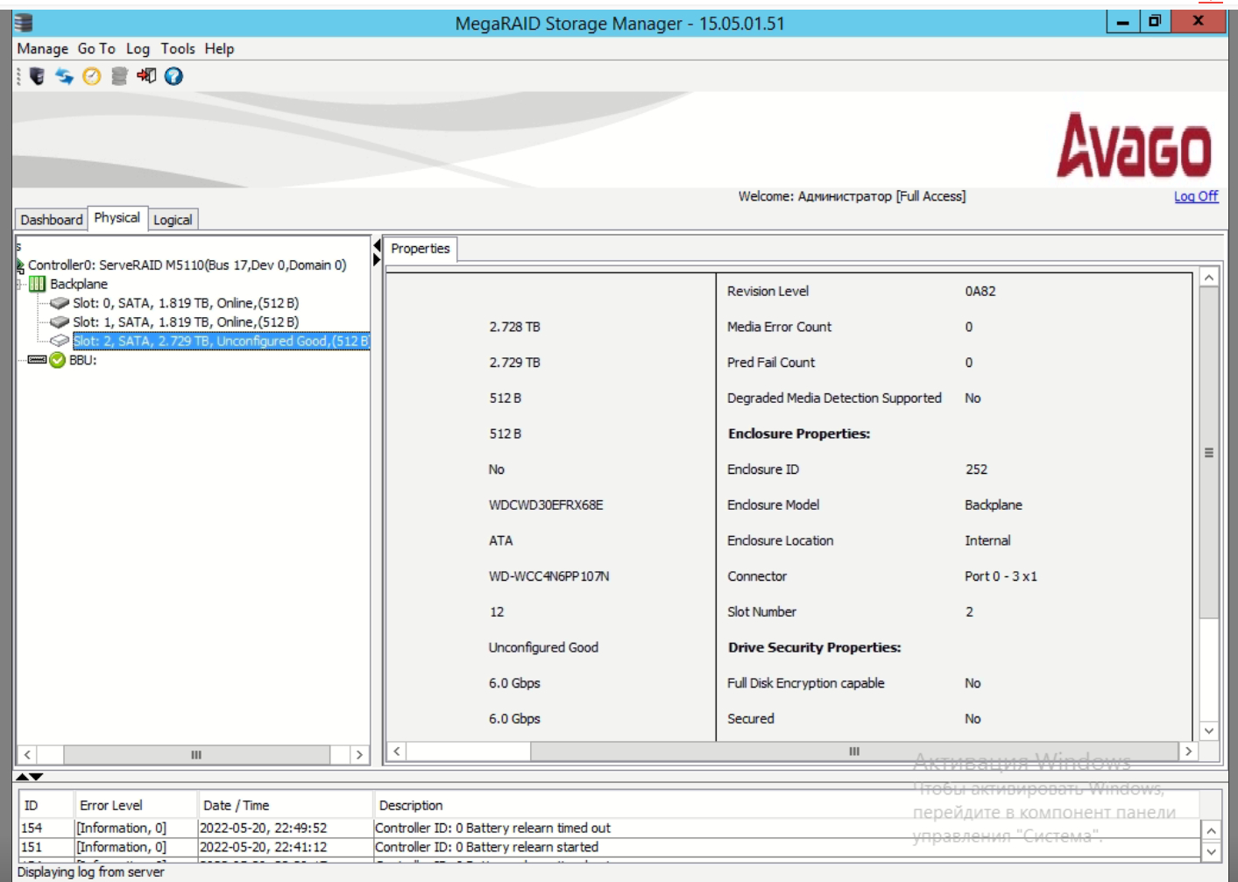This screenshot has width=1238, height=882.
Task: Select Slot 1 SATA 1.819 TB drive
Action: coord(186,322)
